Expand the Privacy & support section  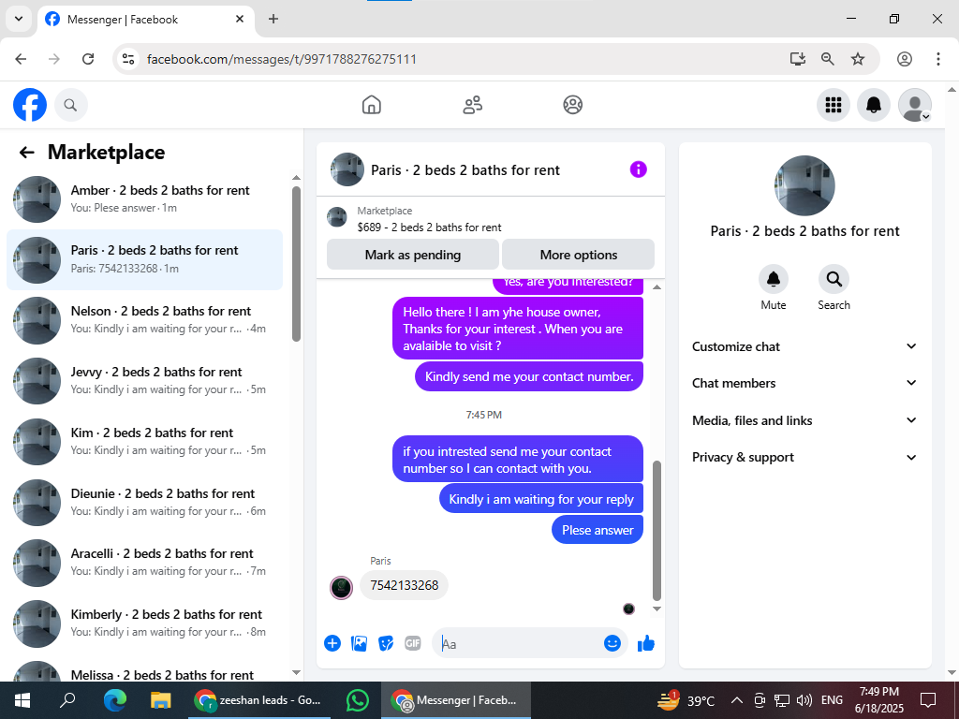tap(804, 457)
